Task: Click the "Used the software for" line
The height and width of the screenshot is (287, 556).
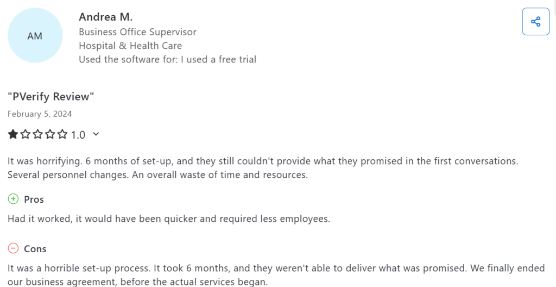Action: (x=167, y=59)
